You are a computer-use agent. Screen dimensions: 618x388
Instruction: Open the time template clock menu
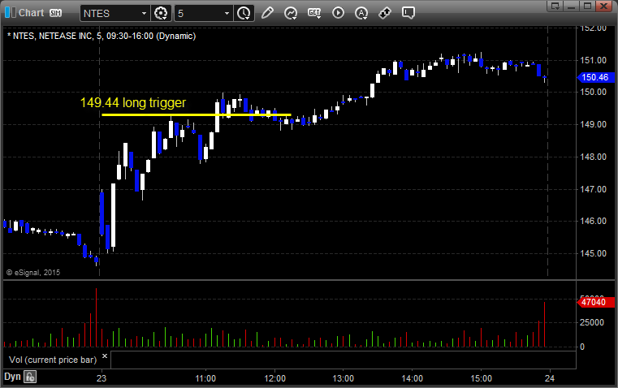tap(244, 13)
